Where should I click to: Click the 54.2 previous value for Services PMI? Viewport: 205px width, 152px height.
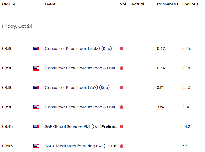click(x=186, y=126)
